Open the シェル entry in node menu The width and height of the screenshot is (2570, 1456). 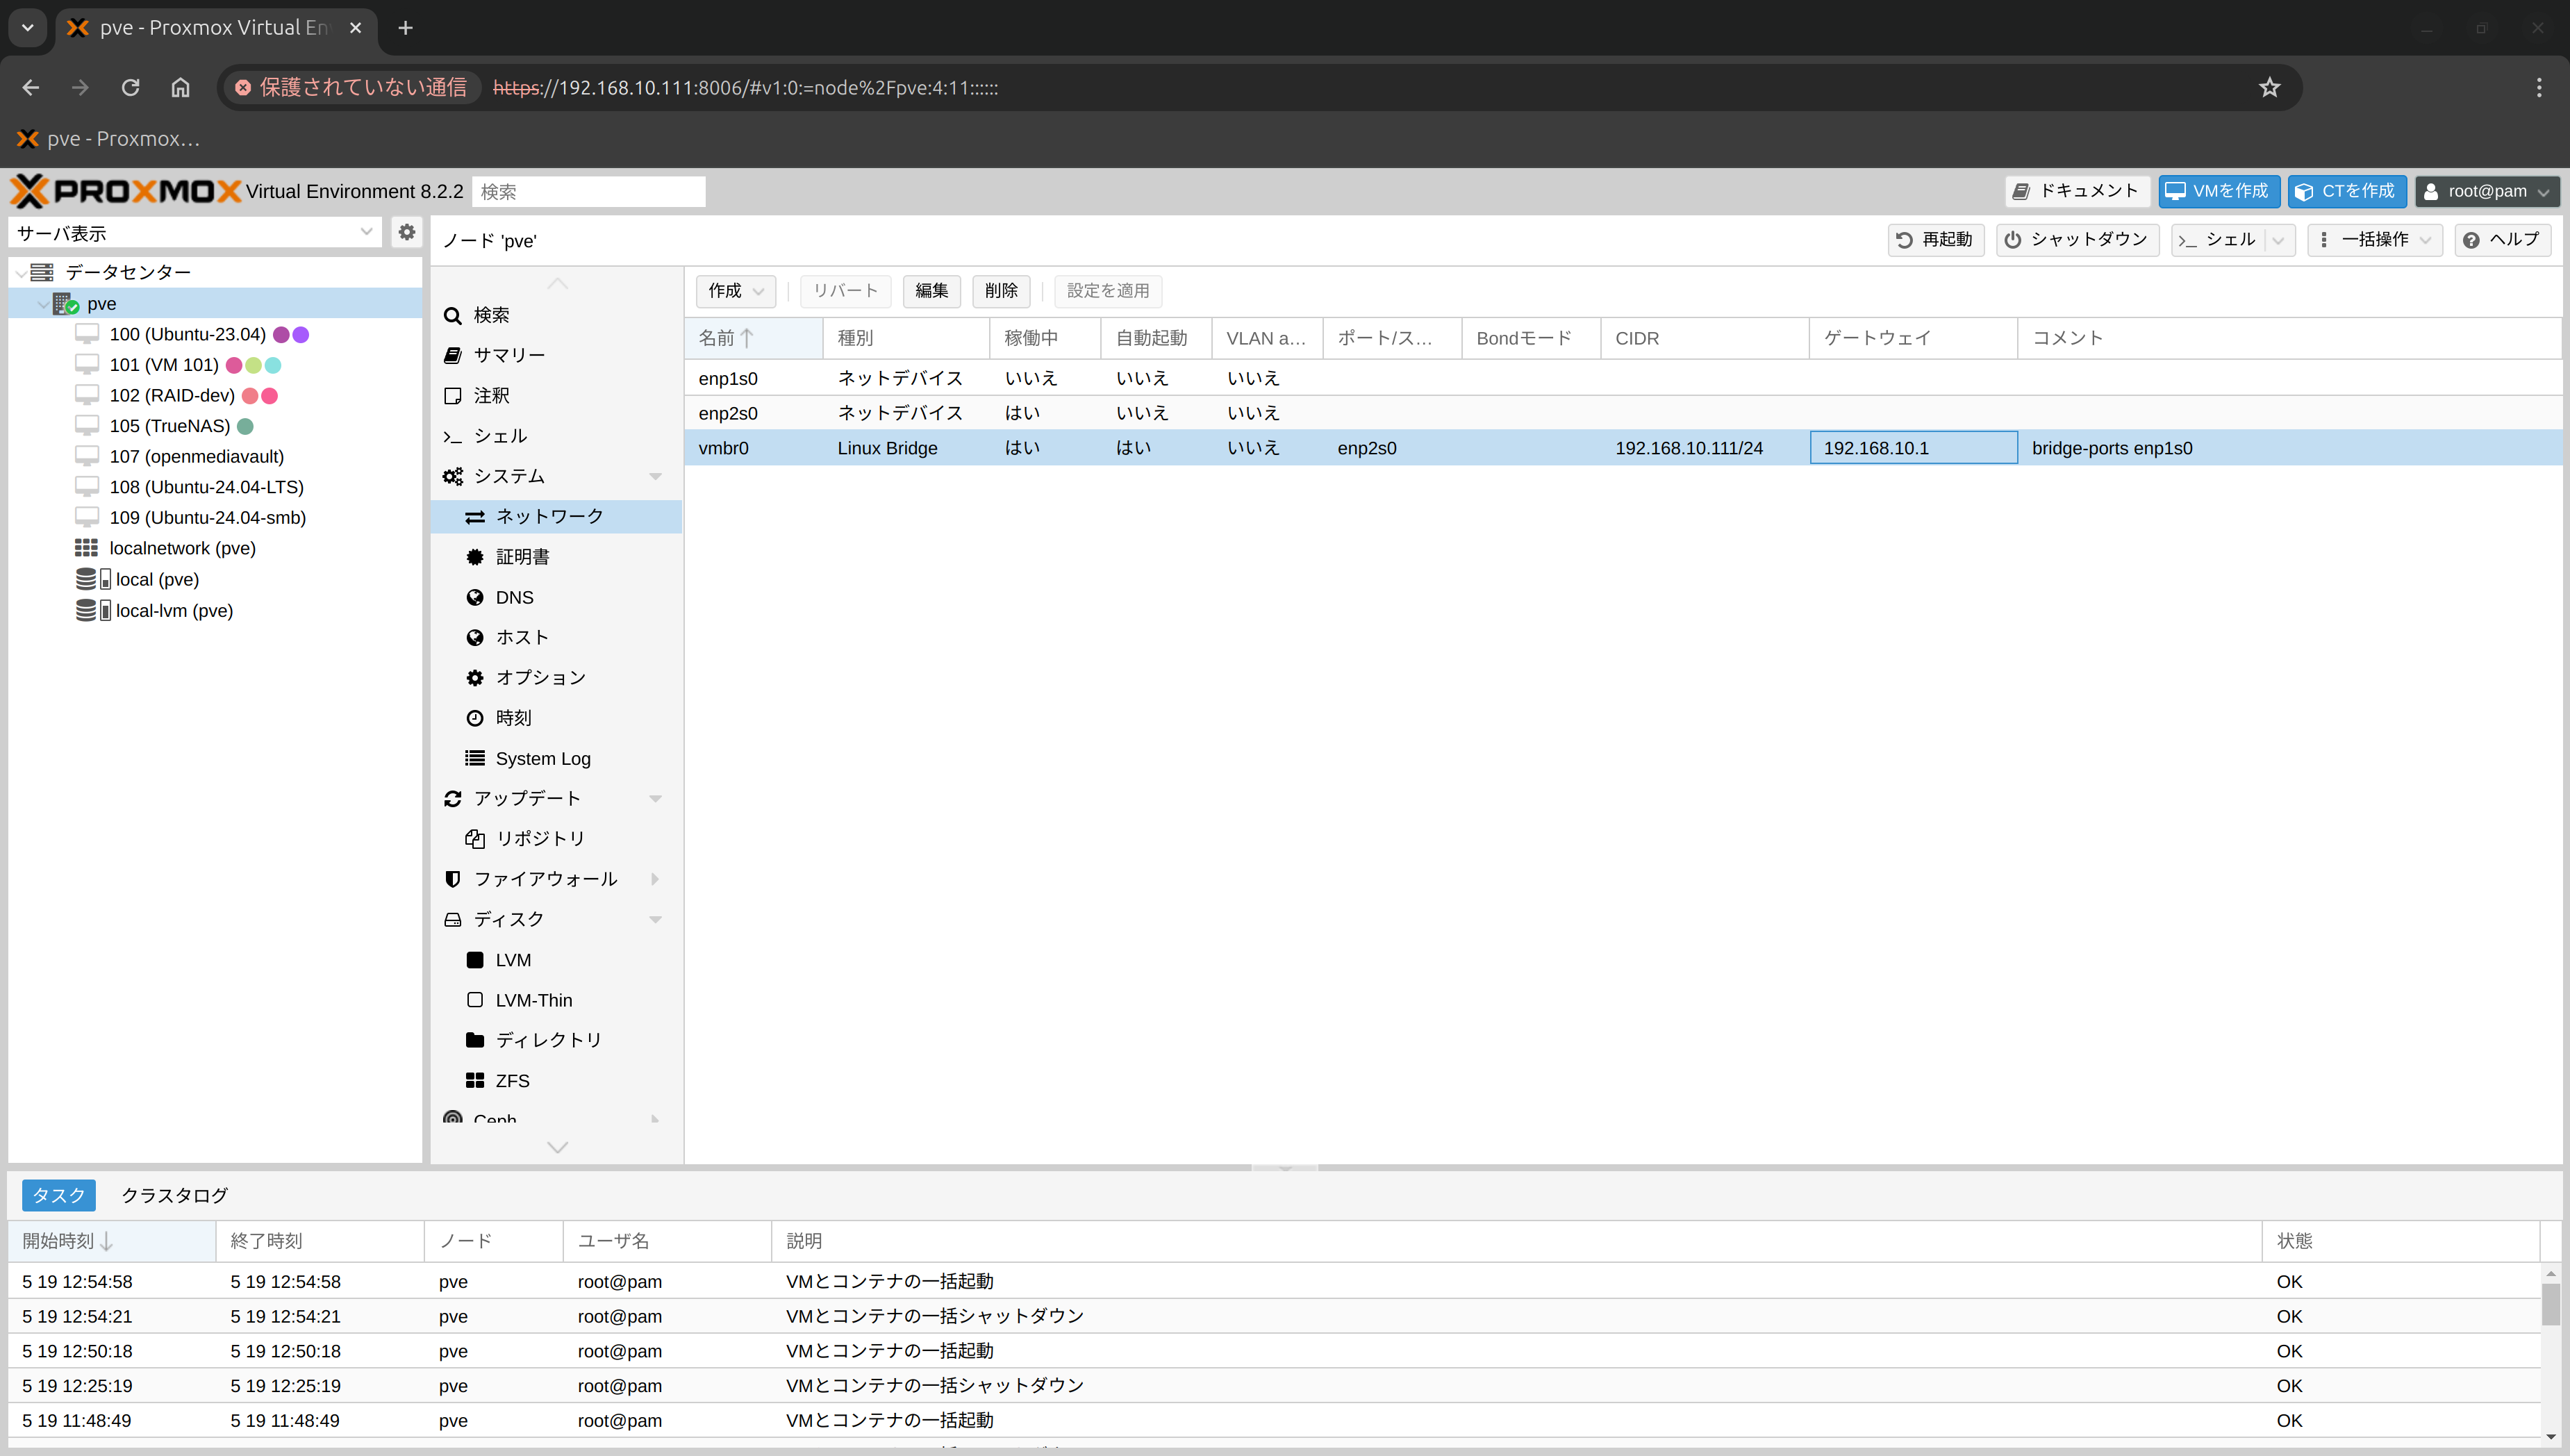click(x=500, y=436)
